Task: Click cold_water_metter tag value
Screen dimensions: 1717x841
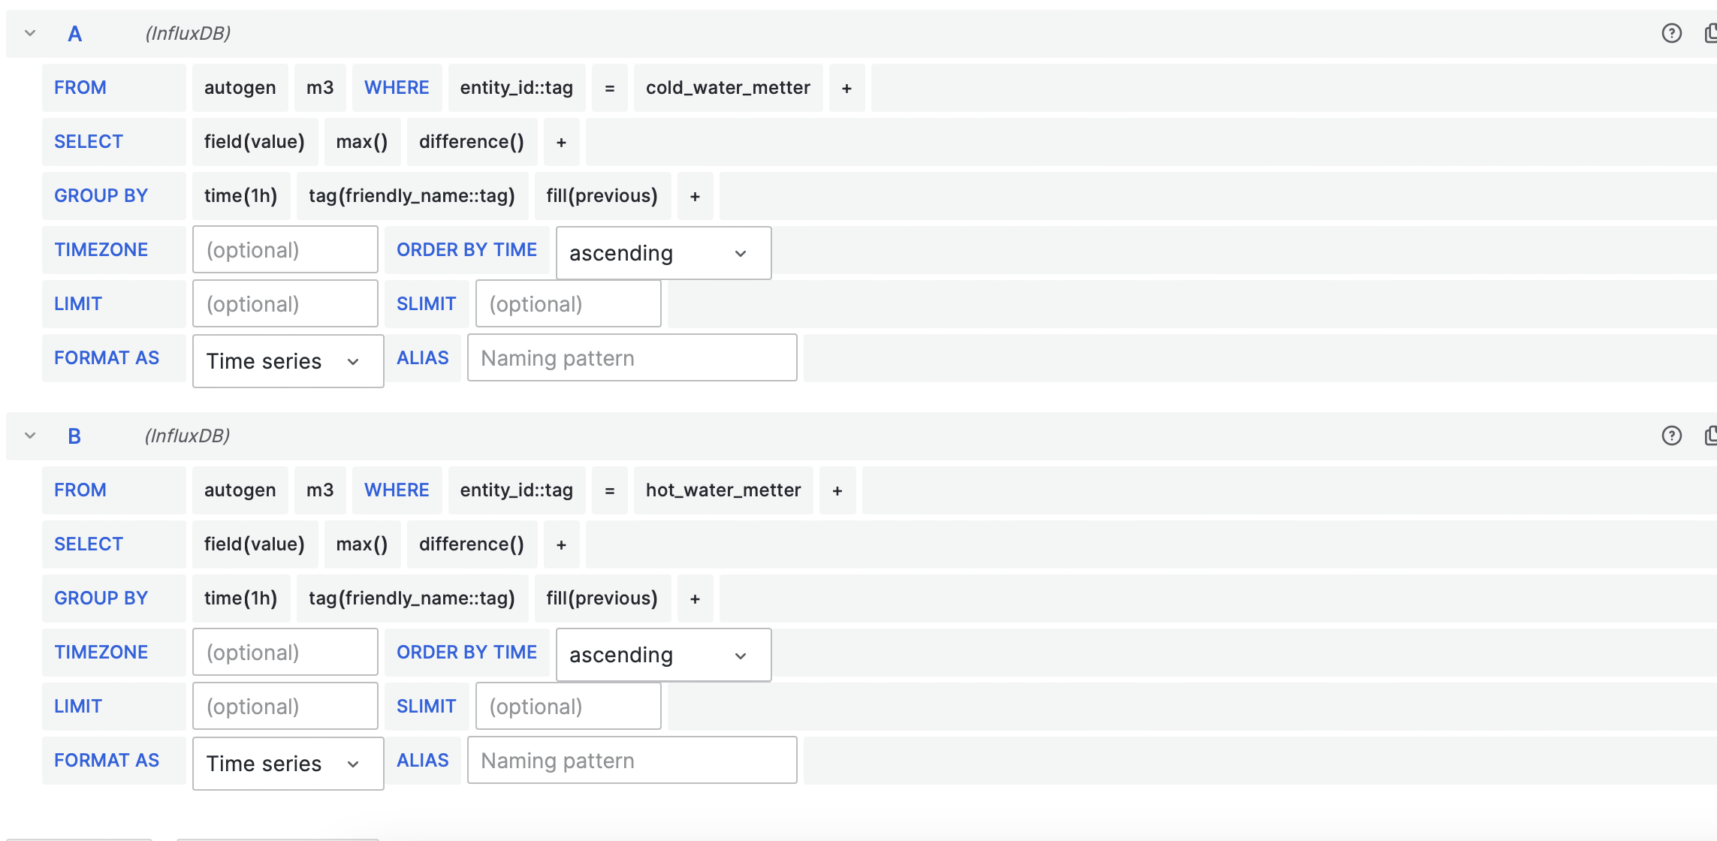Action: pos(727,88)
